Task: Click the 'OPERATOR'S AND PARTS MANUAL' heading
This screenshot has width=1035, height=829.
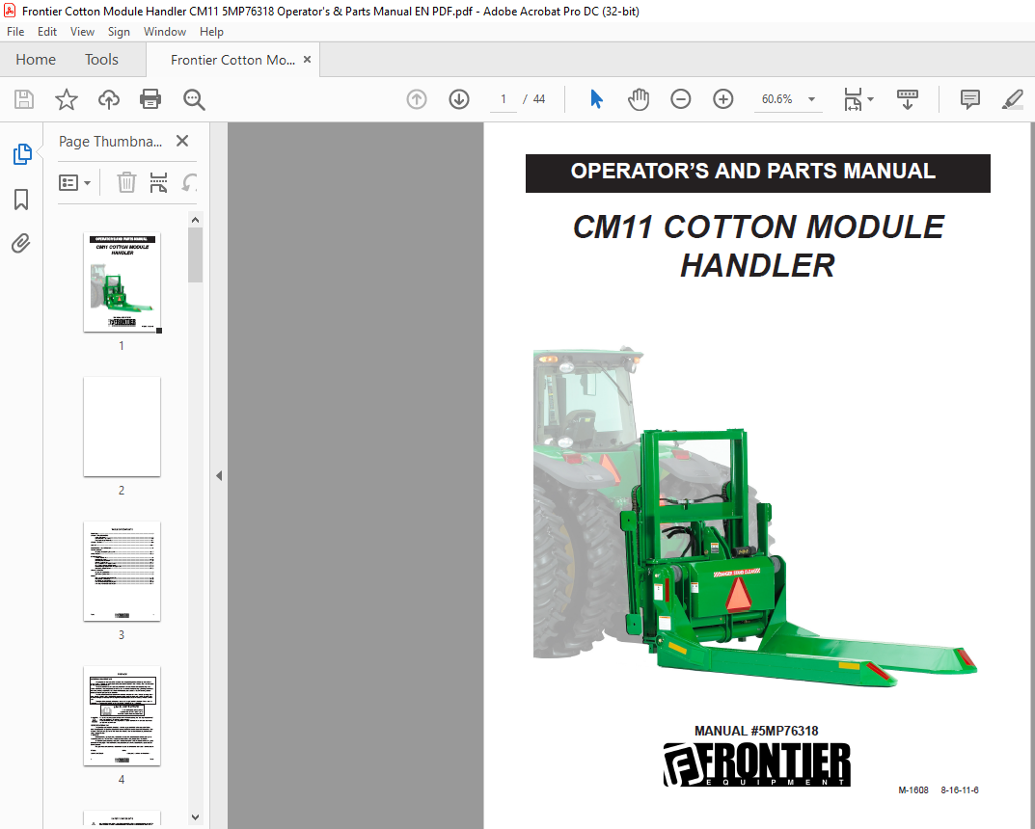Action: tap(752, 171)
